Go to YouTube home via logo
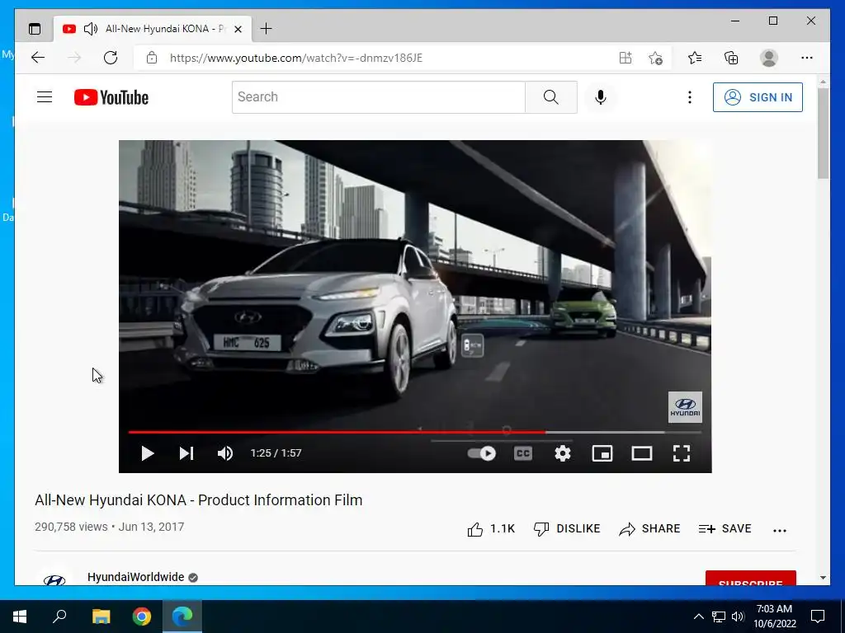The height and width of the screenshot is (633, 845). click(x=111, y=97)
